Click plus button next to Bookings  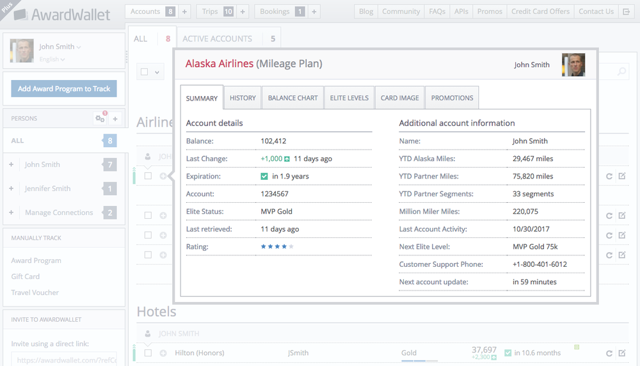[x=314, y=12]
